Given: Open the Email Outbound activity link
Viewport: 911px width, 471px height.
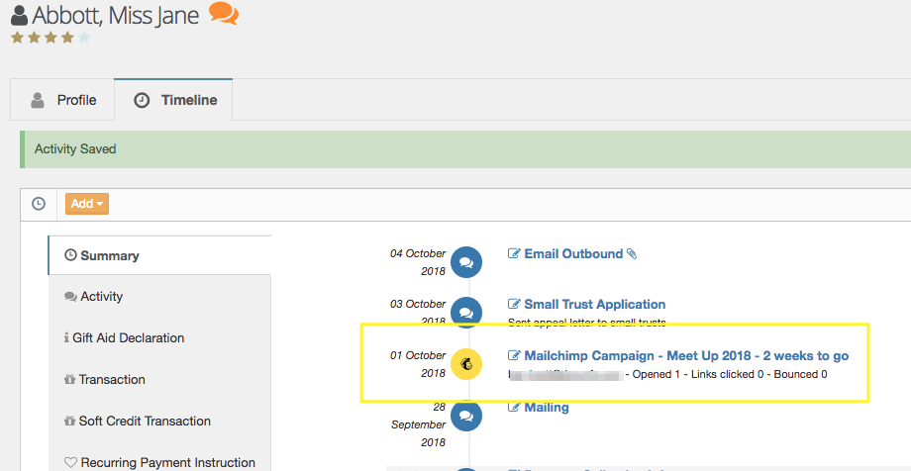Looking at the screenshot, I should (x=572, y=254).
